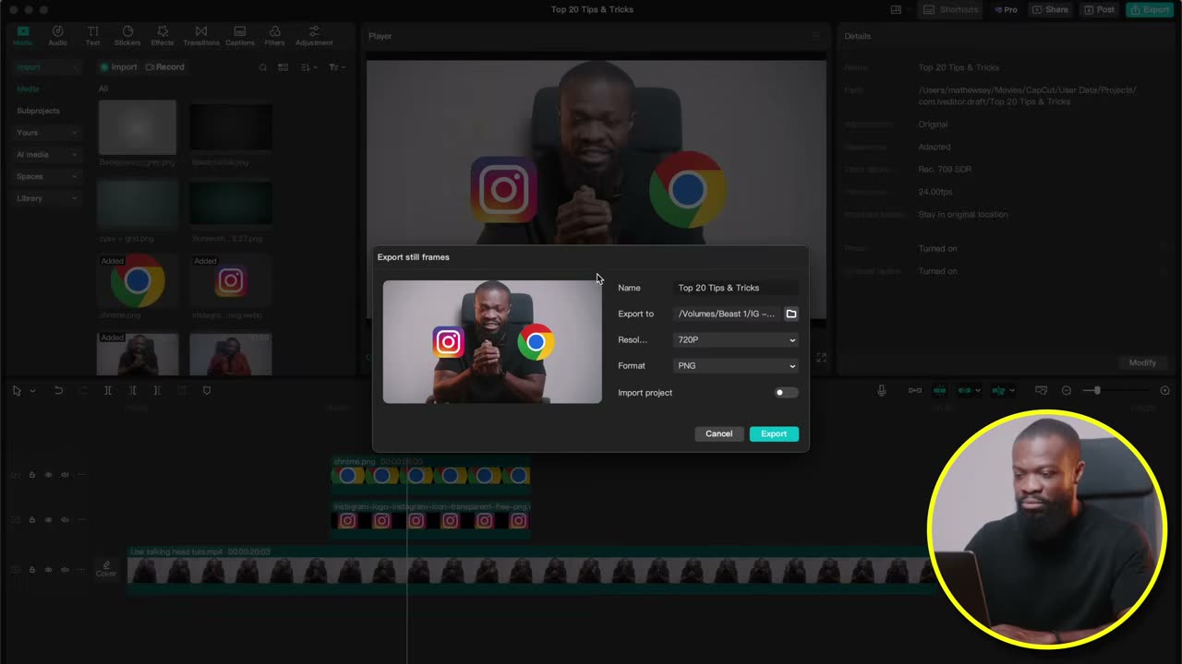Screen dimensions: 1182x664
Task: Open the Player panel menu icon
Action: 815,36
